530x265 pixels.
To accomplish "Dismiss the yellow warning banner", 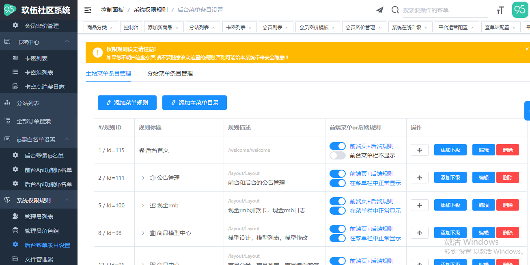I will [527, 49].
